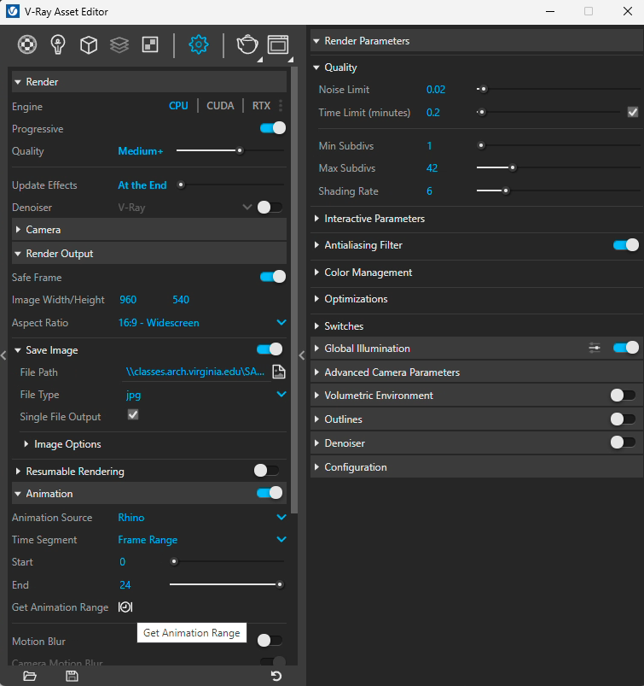The width and height of the screenshot is (644, 686).
Task: Click the Get Animation Range icon
Action: click(125, 607)
